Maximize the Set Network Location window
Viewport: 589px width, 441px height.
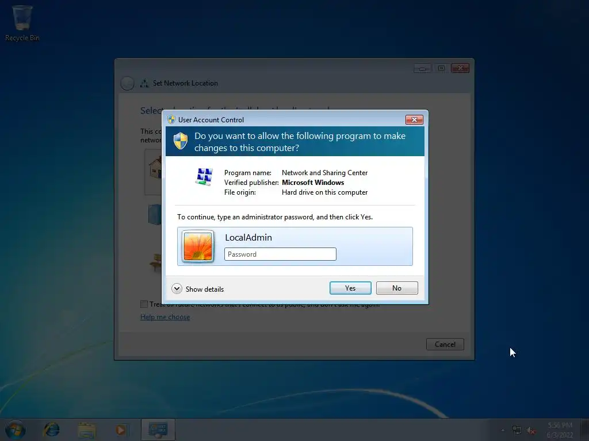click(x=441, y=68)
